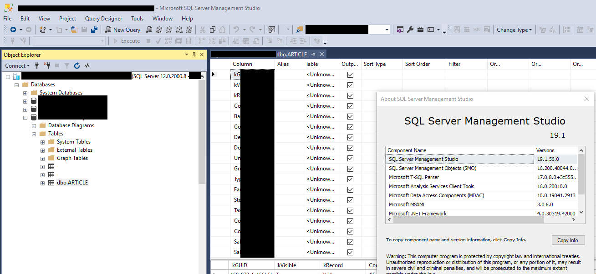This screenshot has width=596, height=274.
Task: Select dbo.ARTICLE in Object Explorer
Action: click(72, 183)
